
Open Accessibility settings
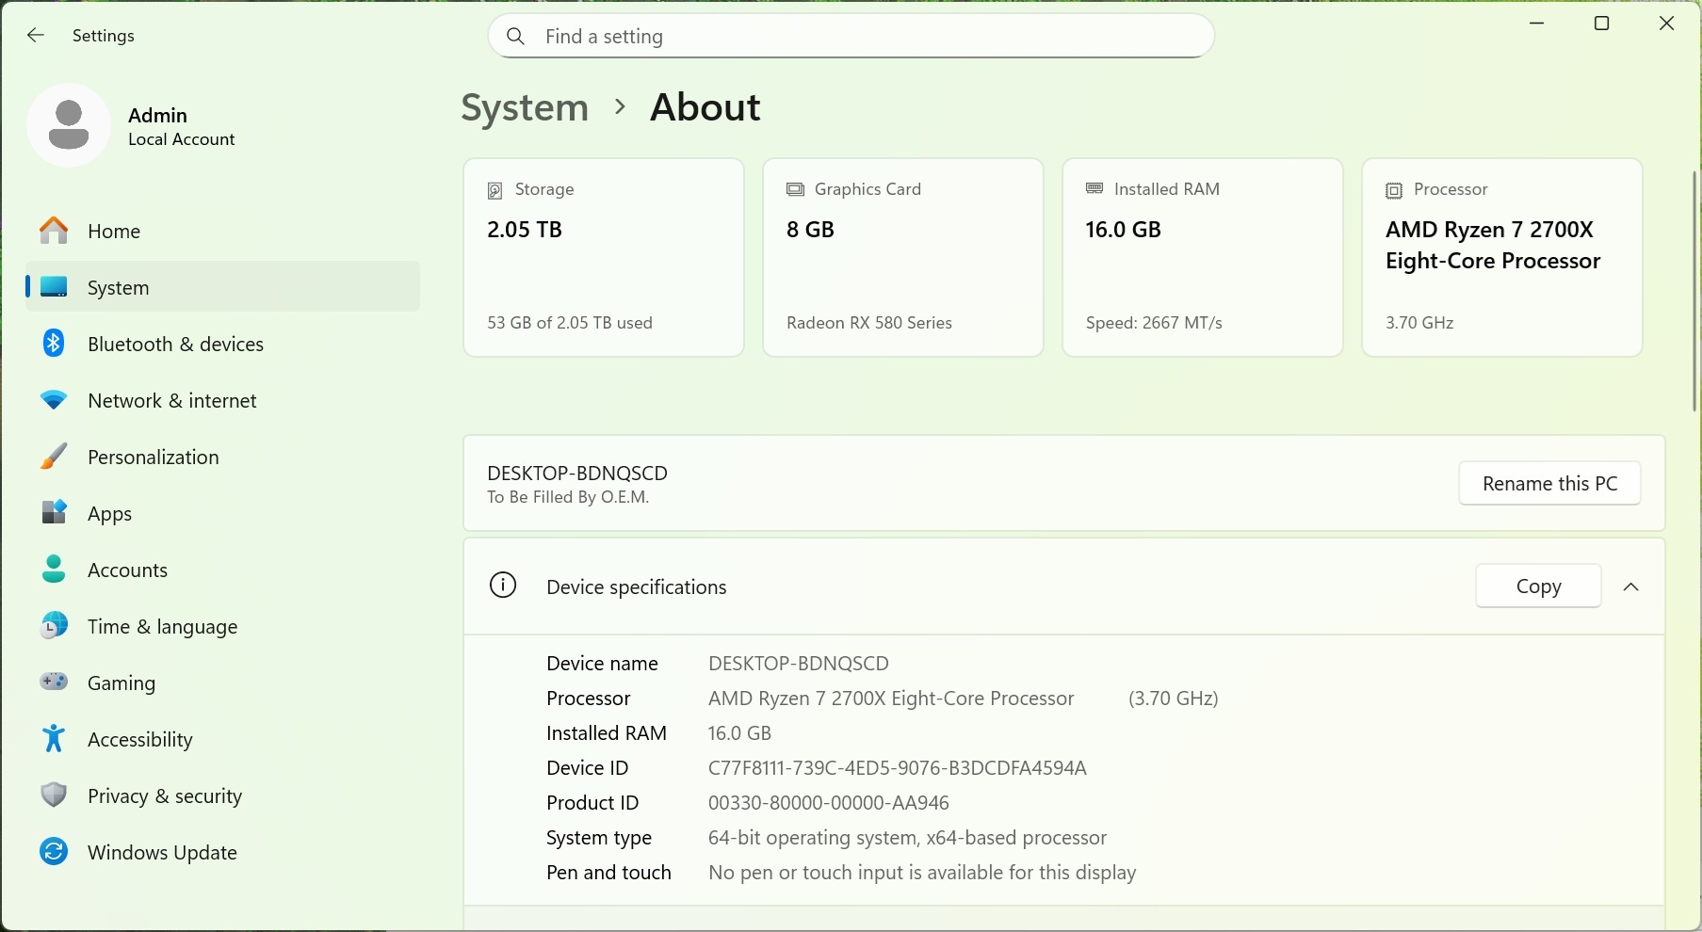(x=222, y=739)
